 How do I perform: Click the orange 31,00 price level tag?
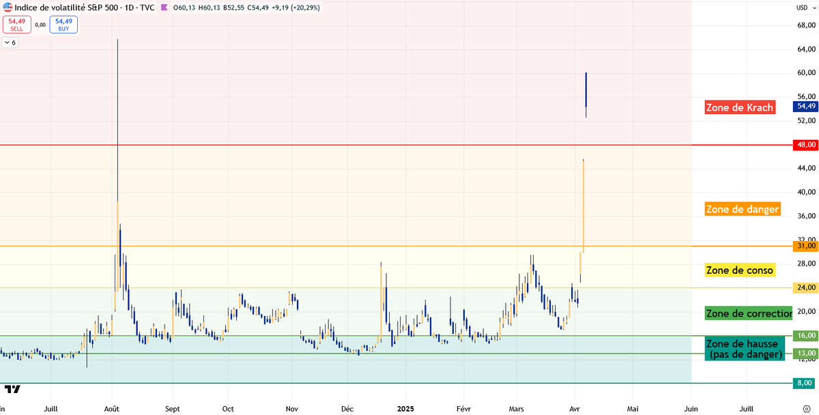point(805,246)
